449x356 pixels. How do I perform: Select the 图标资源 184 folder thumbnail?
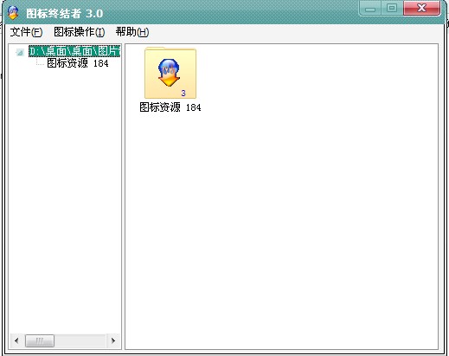[170, 73]
